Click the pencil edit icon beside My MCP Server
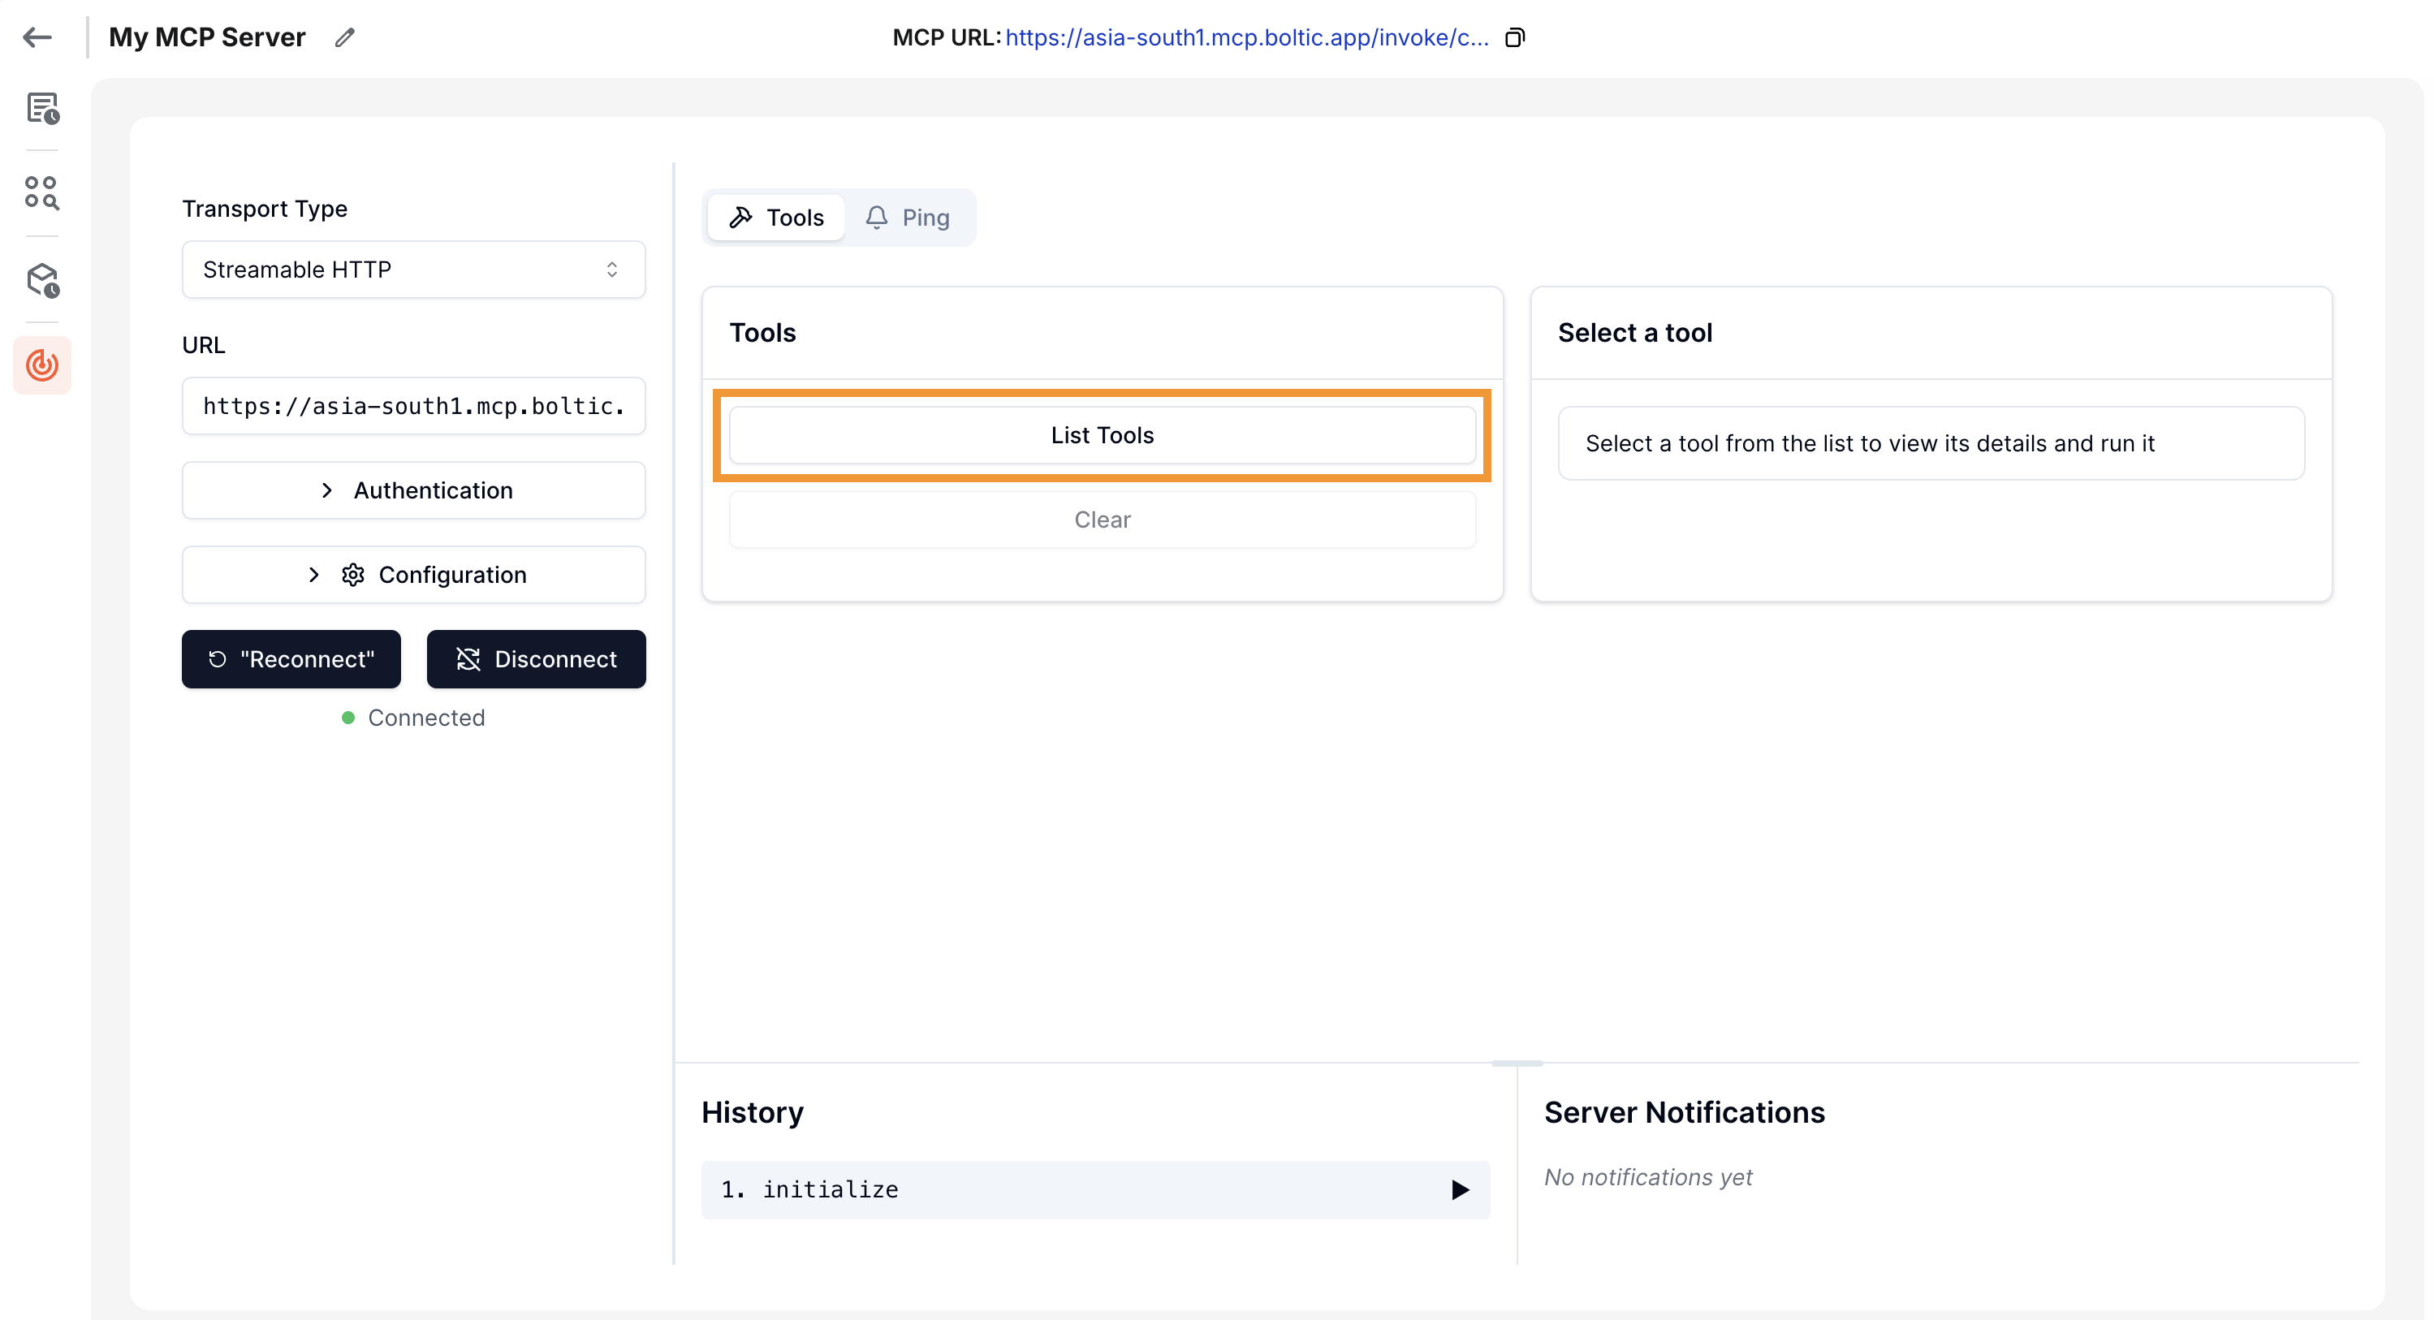2434x1320 pixels. tap(344, 37)
